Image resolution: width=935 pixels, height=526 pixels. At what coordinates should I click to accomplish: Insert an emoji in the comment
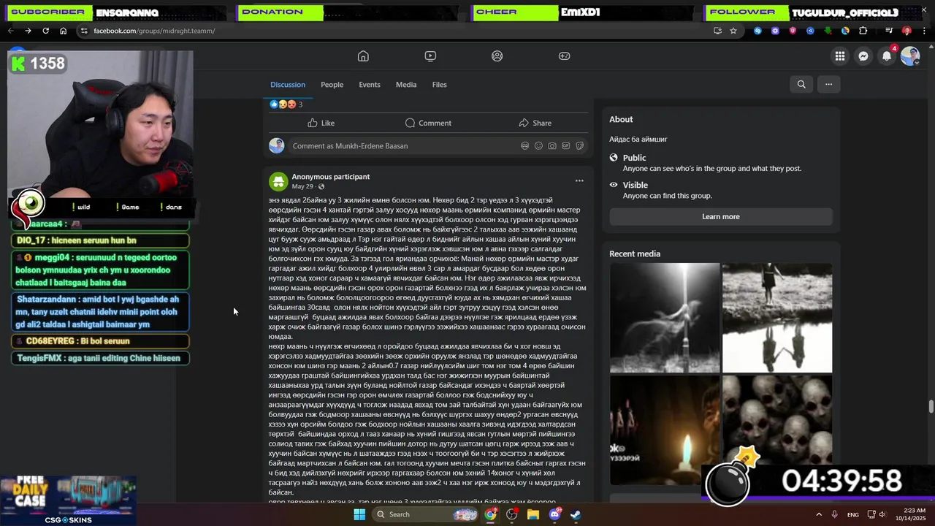538,146
